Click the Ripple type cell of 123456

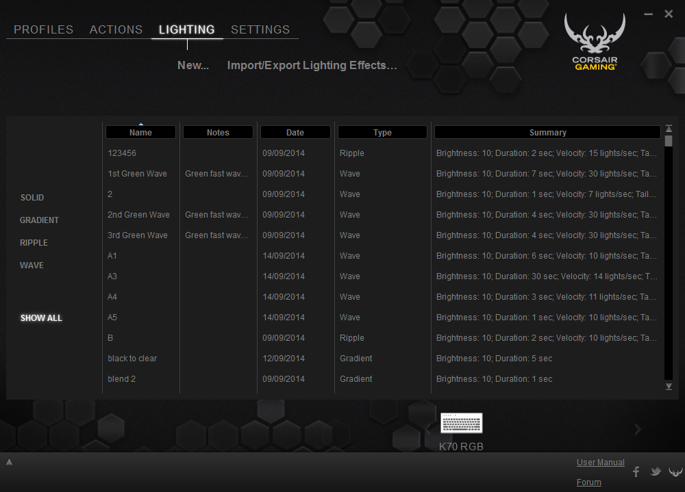coord(351,153)
